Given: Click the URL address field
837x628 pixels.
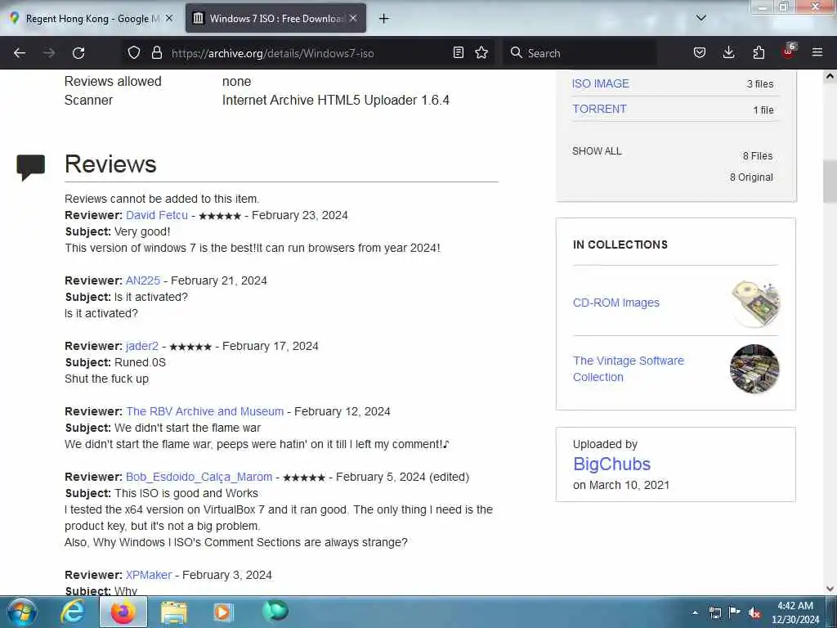Looking at the screenshot, I should [x=308, y=53].
